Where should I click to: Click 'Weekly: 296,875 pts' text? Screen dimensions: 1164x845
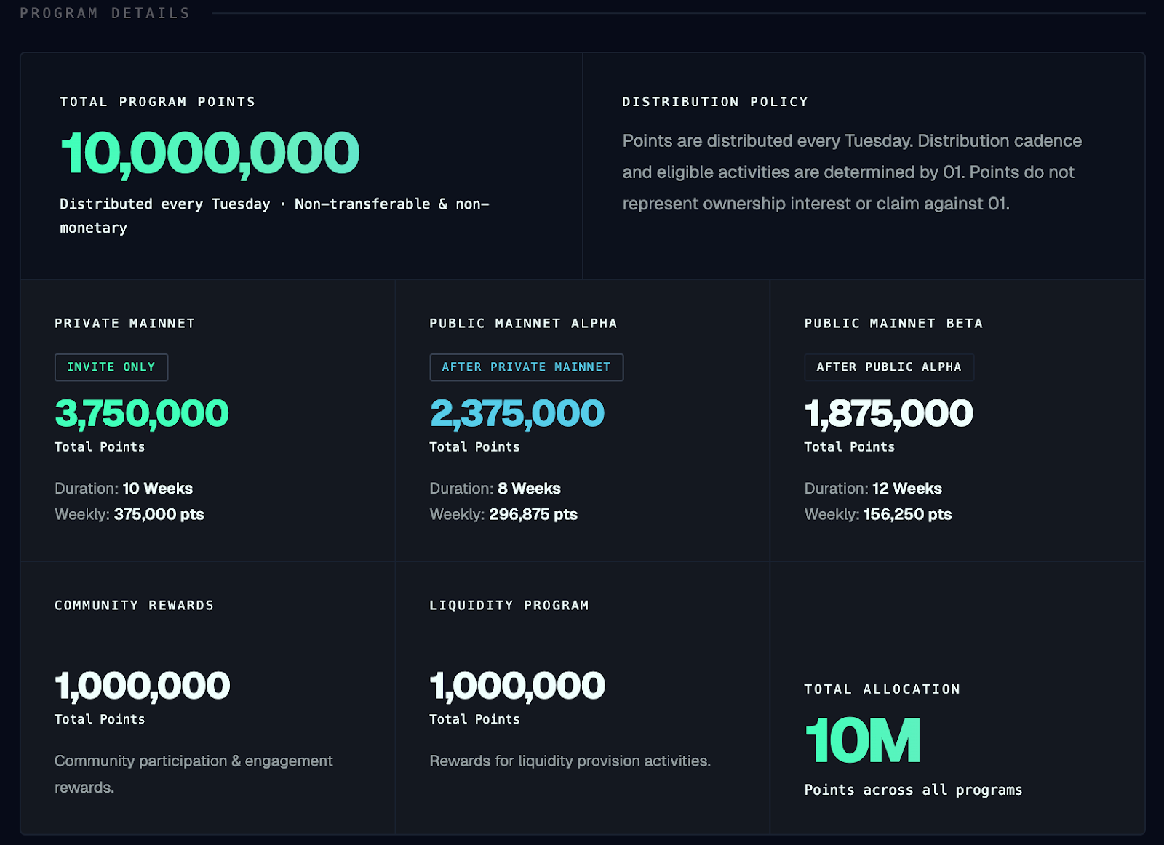[x=503, y=515]
